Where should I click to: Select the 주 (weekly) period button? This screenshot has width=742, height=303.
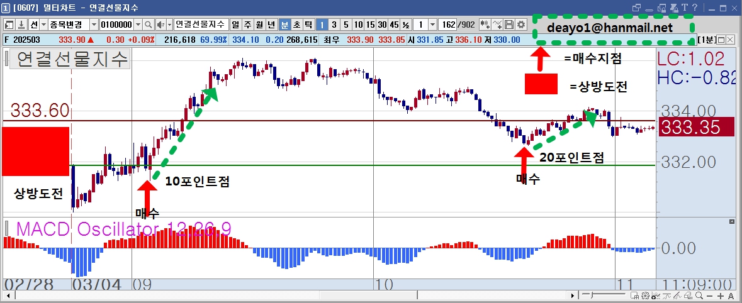click(247, 25)
